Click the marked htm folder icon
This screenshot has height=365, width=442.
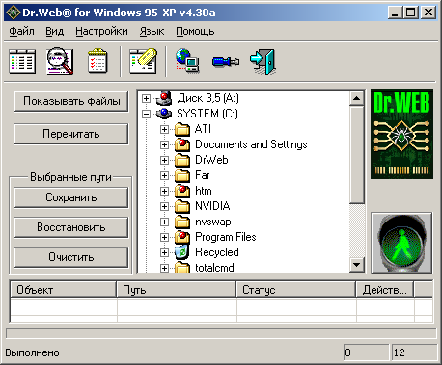pos(182,191)
